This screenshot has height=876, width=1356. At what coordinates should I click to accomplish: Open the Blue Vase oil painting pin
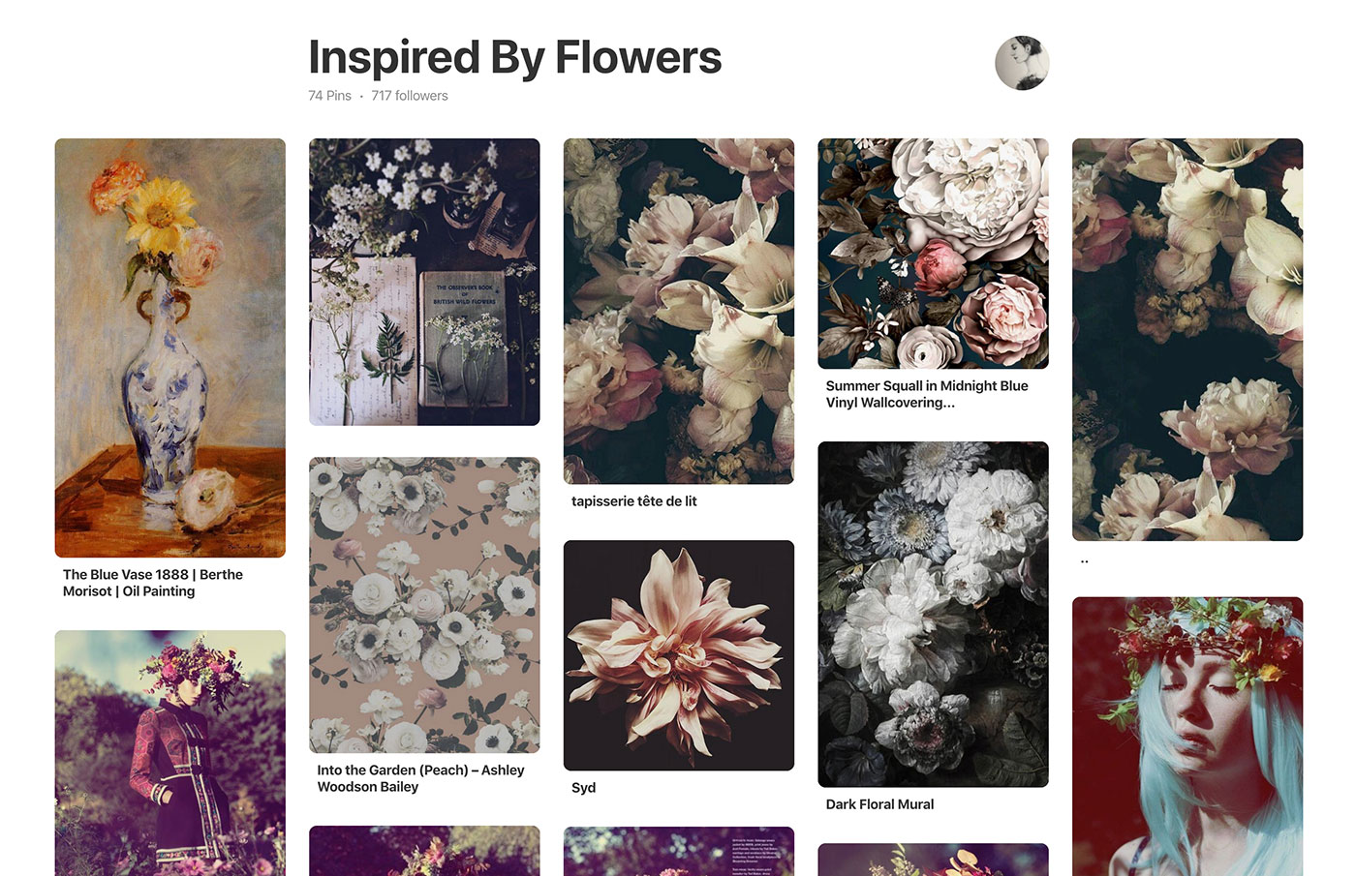pos(169,347)
